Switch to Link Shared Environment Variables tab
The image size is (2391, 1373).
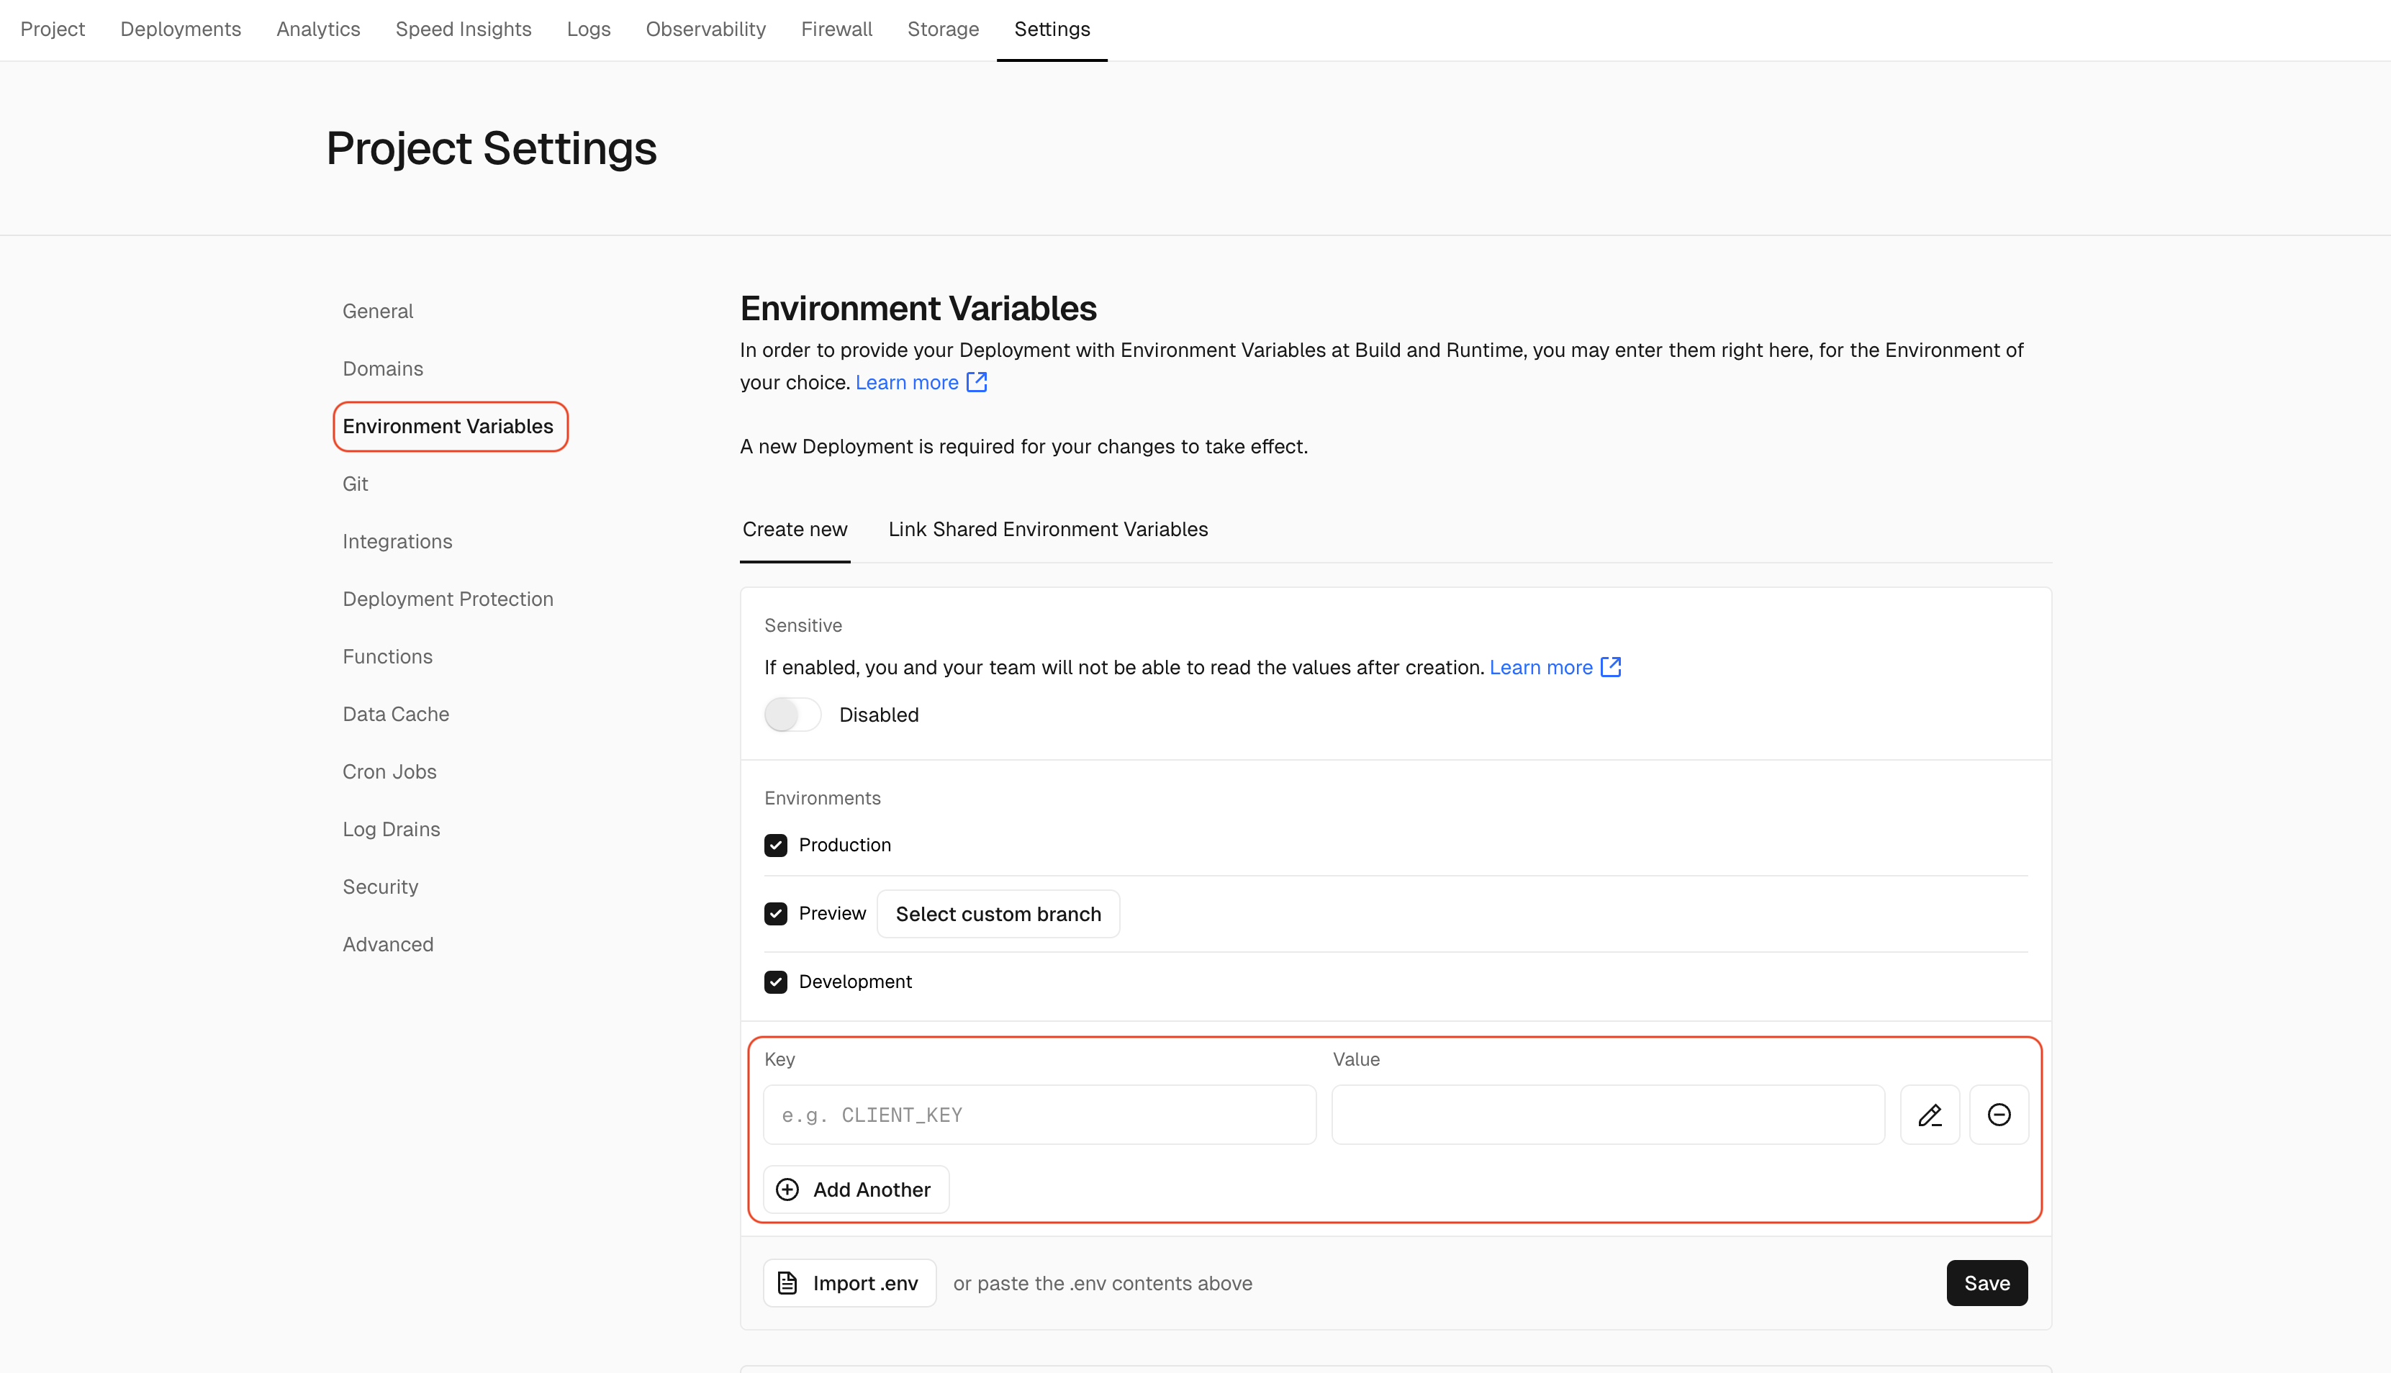(1047, 529)
